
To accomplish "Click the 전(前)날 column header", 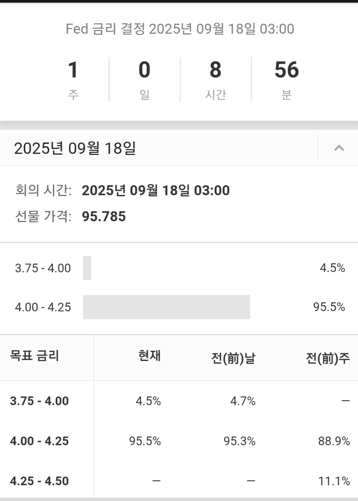I will (x=233, y=358).
